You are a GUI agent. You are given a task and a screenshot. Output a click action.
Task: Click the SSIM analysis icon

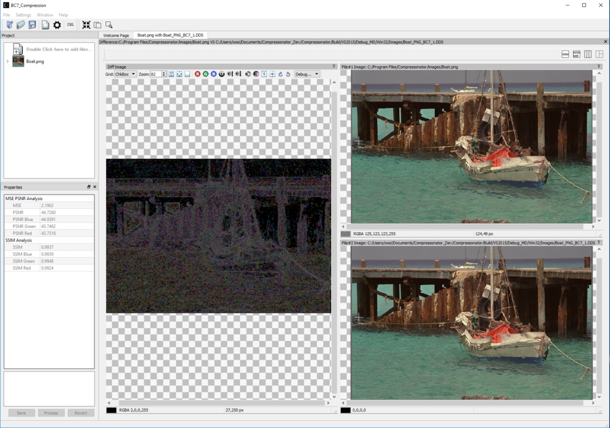coord(565,54)
